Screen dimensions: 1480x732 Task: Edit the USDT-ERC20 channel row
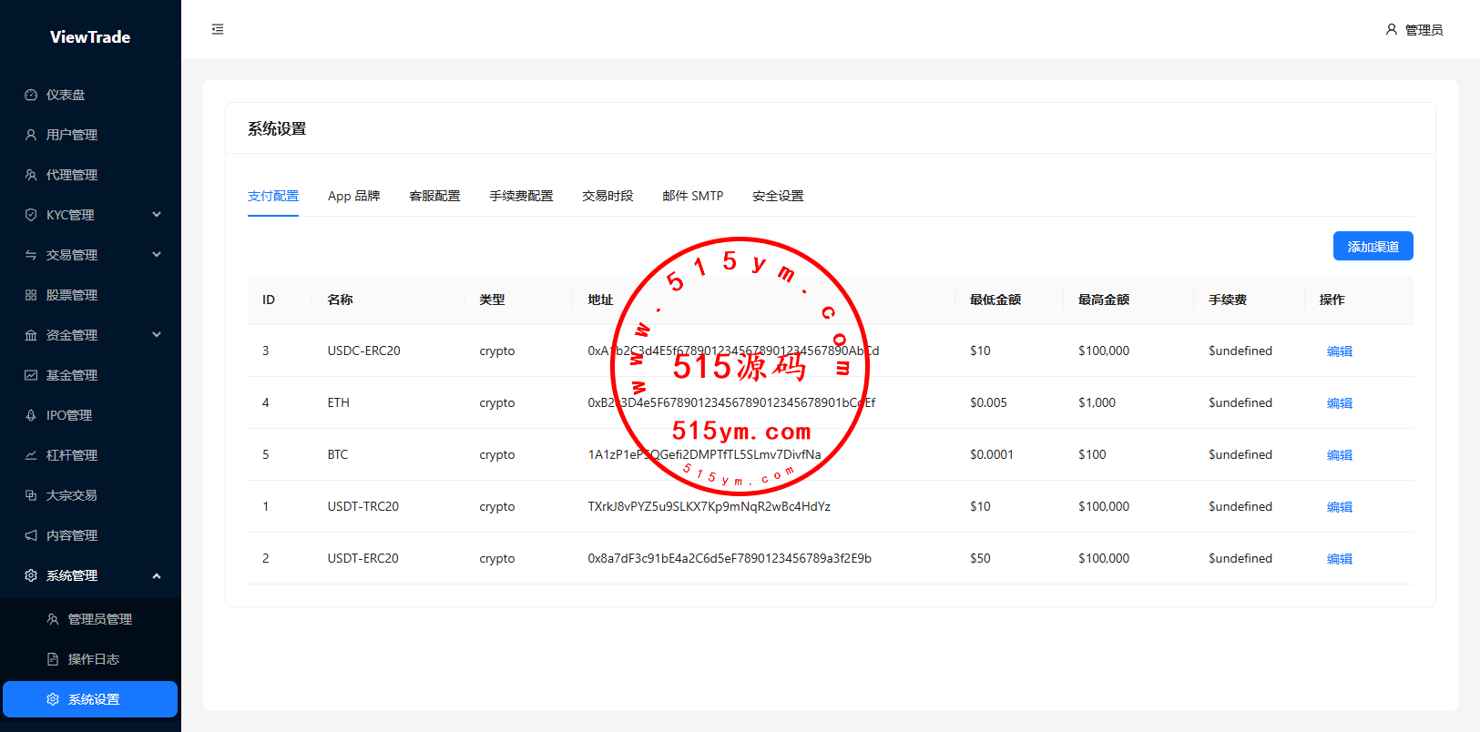pos(1340,559)
